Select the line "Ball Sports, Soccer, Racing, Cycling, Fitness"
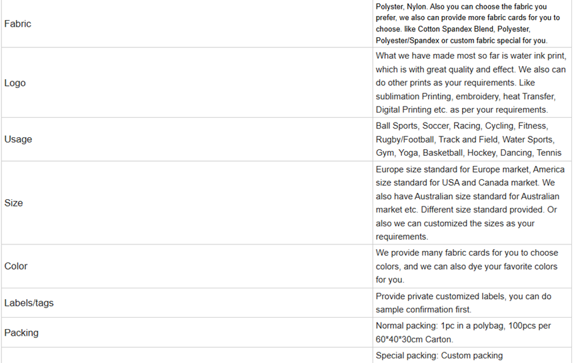This screenshot has height=363, width=576. [461, 126]
